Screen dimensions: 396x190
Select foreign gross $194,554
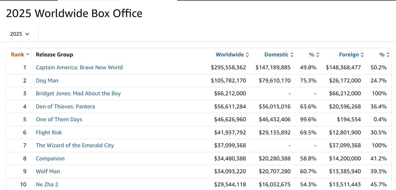click(x=349, y=119)
